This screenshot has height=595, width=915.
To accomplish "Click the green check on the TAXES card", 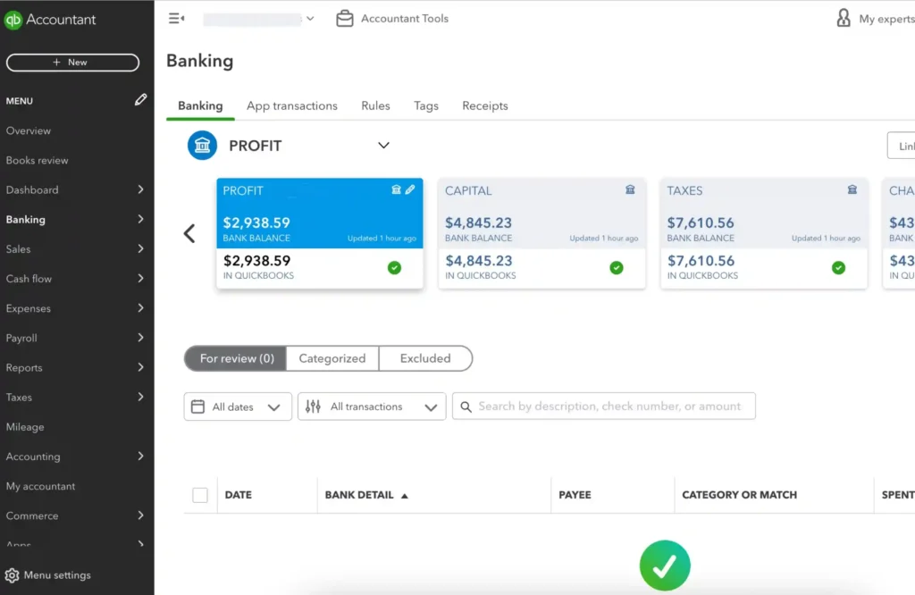I will point(838,268).
